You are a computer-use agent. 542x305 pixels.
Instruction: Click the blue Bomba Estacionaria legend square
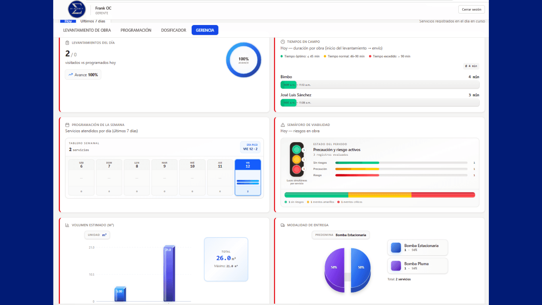click(x=396, y=247)
